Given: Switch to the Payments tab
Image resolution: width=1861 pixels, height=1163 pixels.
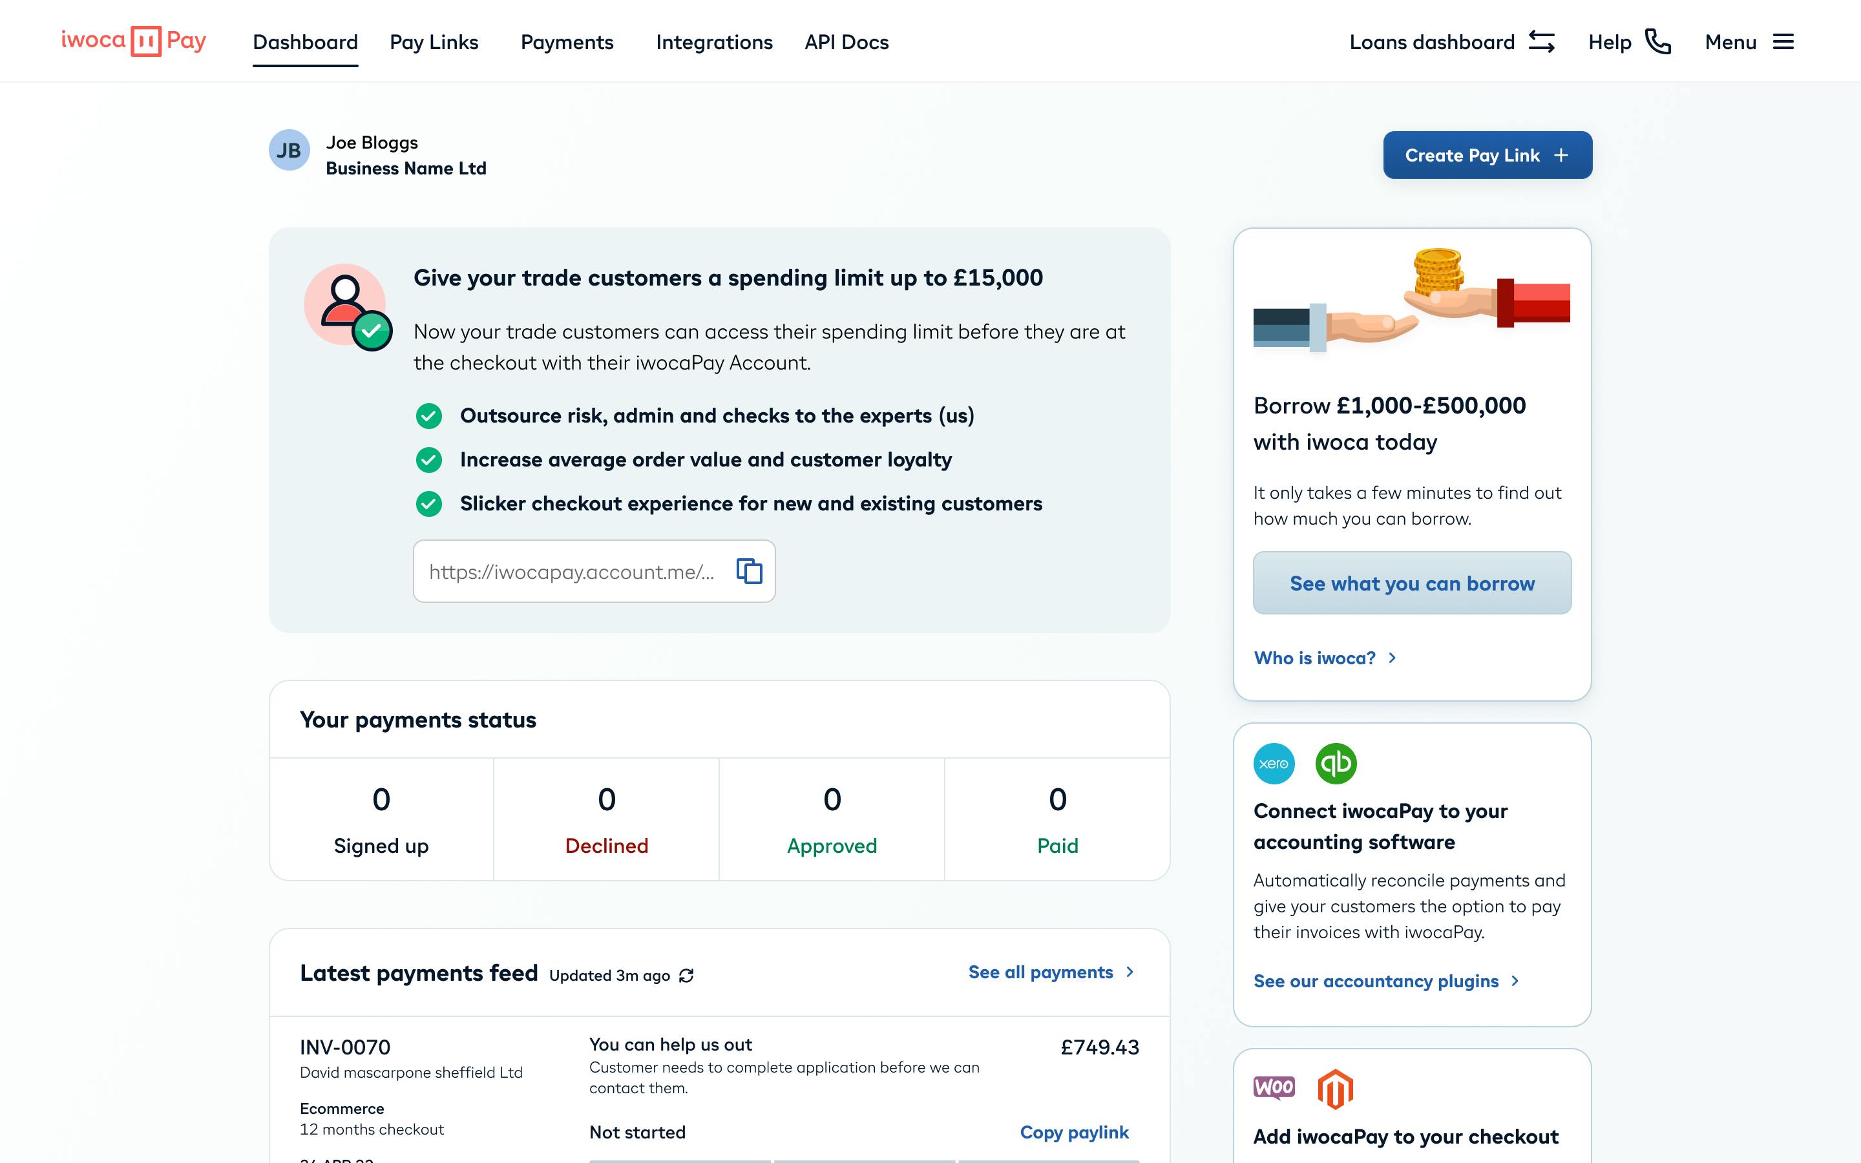Looking at the screenshot, I should [x=567, y=42].
